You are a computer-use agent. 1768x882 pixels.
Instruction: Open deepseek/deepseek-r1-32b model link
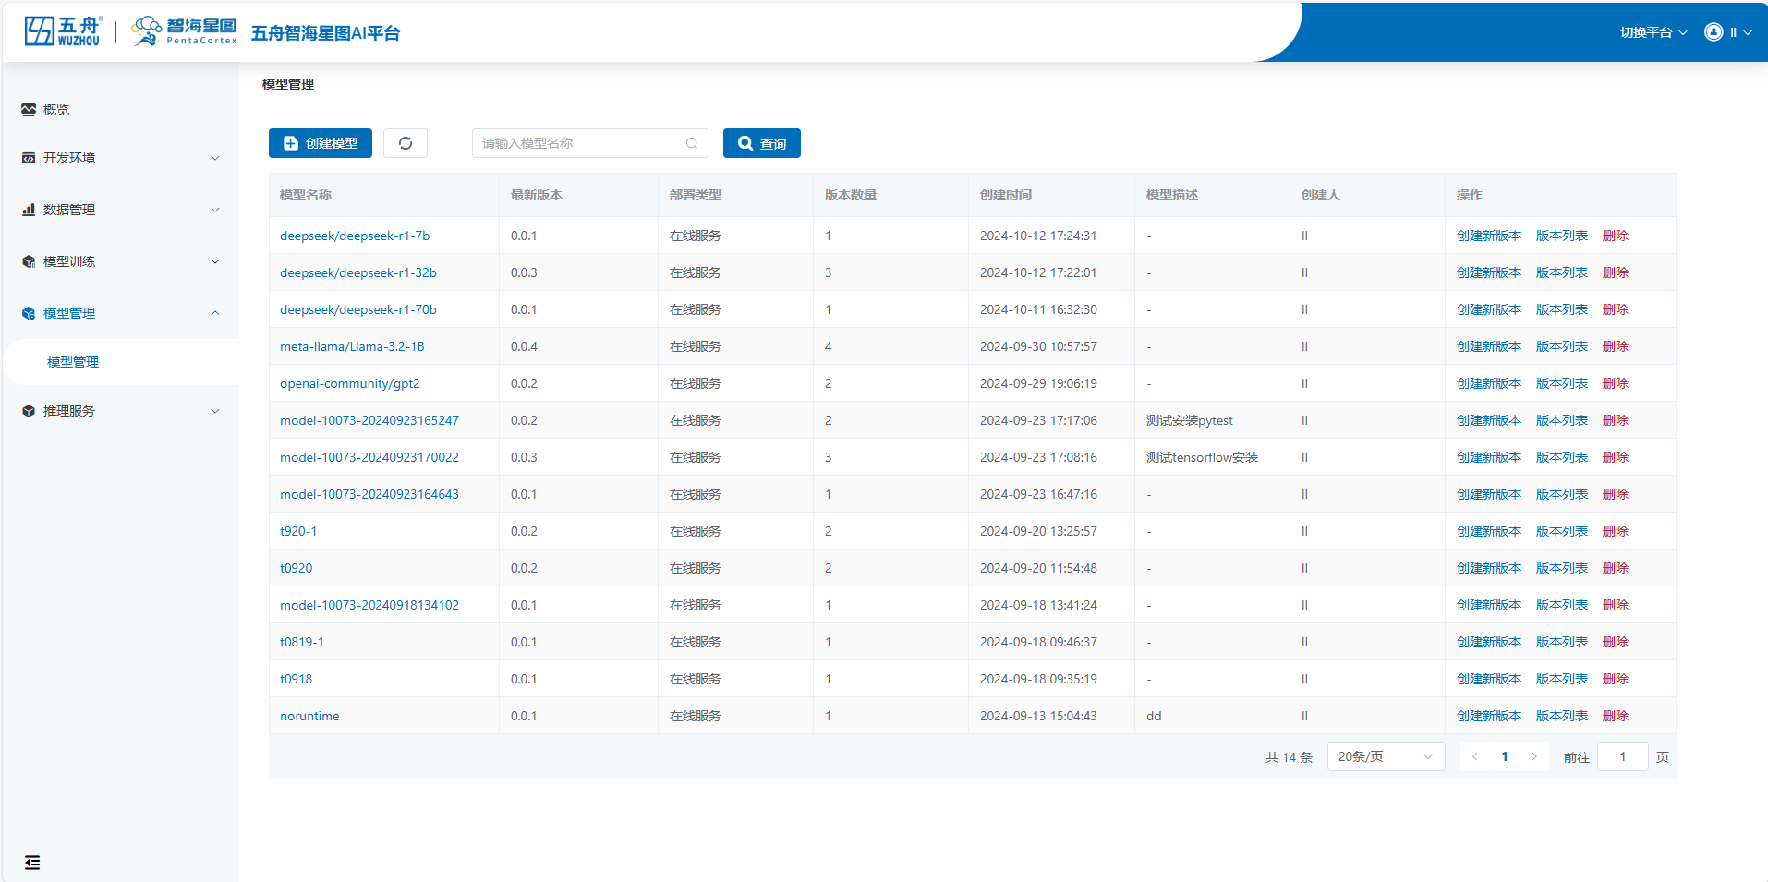357,272
